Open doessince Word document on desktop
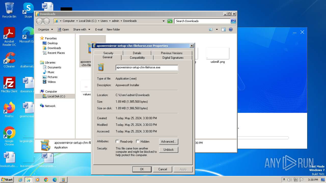326x183 pixels. pos(27,85)
